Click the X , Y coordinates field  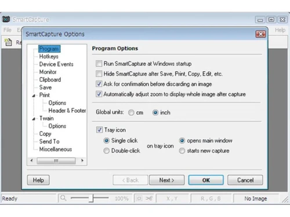[x=172, y=198]
